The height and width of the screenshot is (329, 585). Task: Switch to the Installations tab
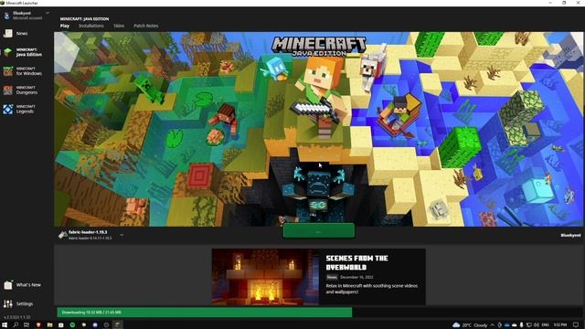pyautogui.click(x=91, y=26)
